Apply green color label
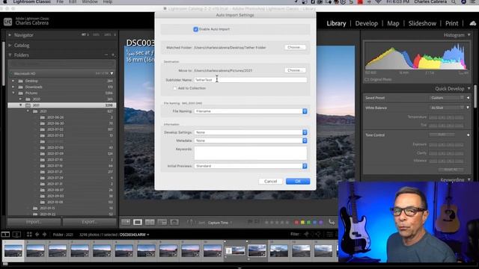The height and width of the screenshot is (269, 479). 308,223
